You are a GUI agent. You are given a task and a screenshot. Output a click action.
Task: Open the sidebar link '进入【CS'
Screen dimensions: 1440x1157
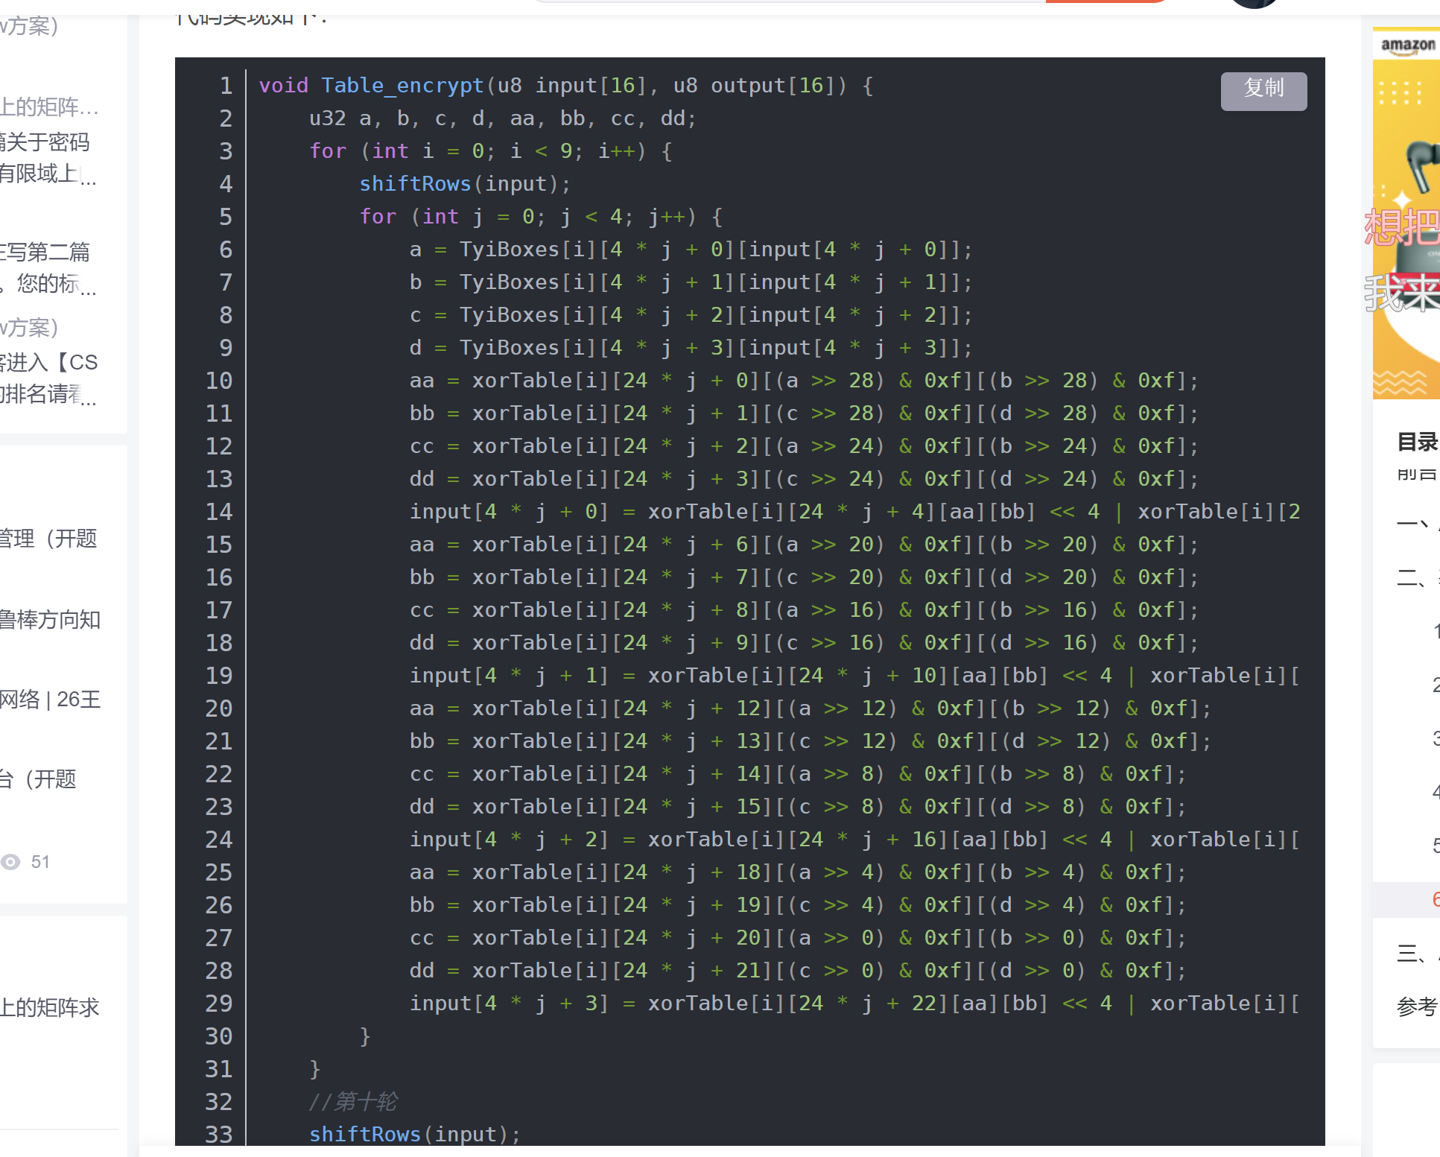tap(49, 362)
